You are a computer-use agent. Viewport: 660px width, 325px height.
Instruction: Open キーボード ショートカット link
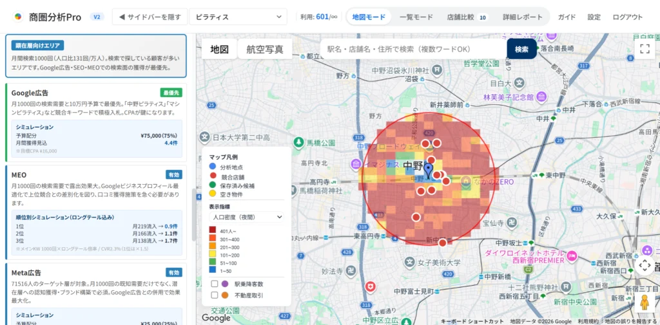472,321
